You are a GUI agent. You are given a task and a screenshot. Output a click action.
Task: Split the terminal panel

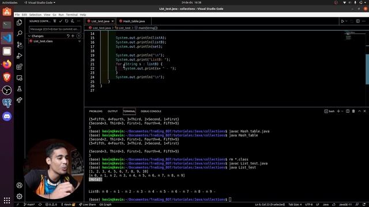348,111
